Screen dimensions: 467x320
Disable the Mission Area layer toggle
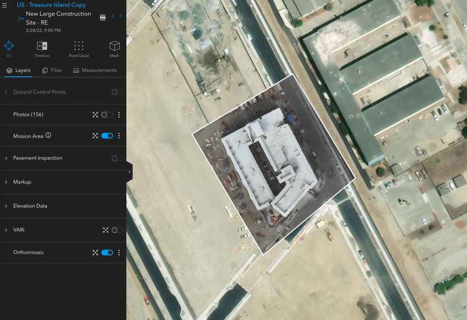107,136
